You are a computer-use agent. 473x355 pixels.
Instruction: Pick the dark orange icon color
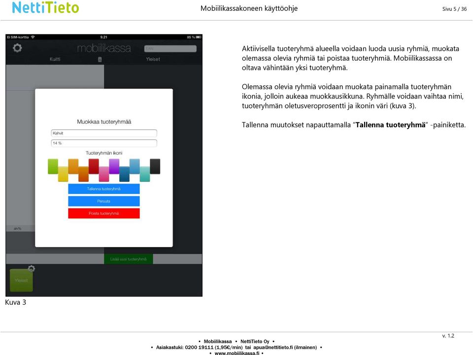point(84,174)
